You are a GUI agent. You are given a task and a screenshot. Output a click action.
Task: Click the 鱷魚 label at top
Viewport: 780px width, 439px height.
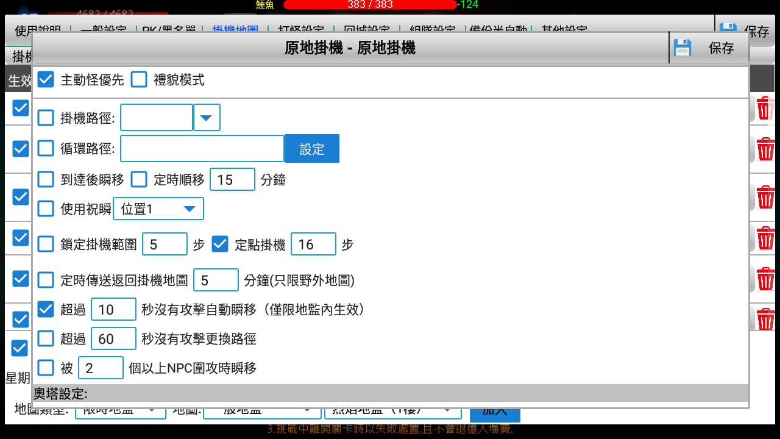(x=265, y=4)
